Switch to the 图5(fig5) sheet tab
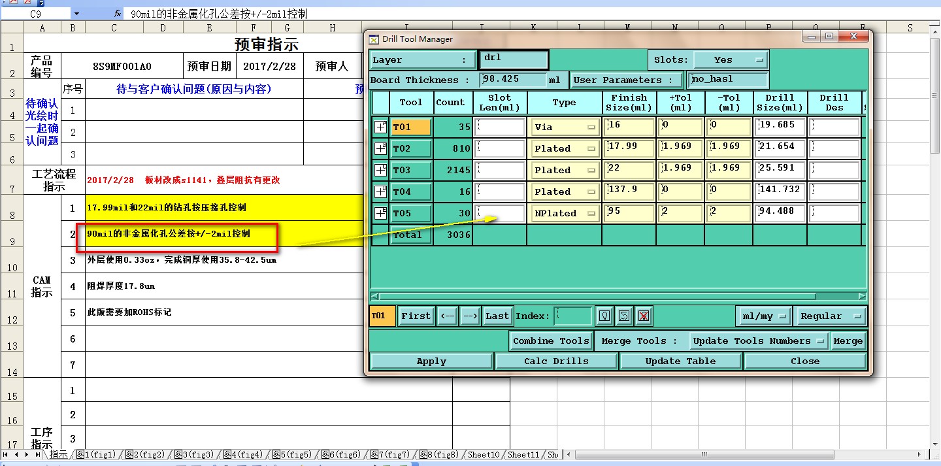This screenshot has height=466, width=941. pyautogui.click(x=292, y=454)
